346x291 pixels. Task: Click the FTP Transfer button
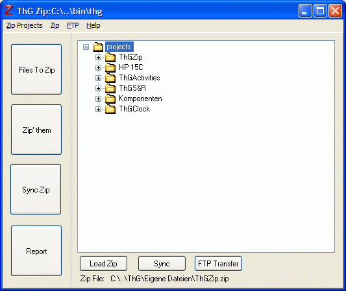pyautogui.click(x=218, y=264)
